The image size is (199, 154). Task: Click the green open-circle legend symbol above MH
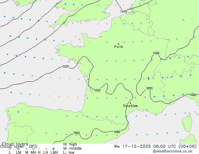pyautogui.click(x=33, y=149)
